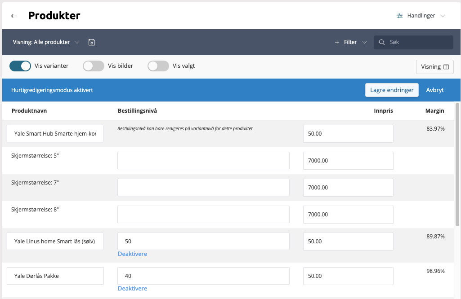Click Innpris field for Skjermstørrelse: 8"
This screenshot has height=299, width=461.
(x=348, y=215)
